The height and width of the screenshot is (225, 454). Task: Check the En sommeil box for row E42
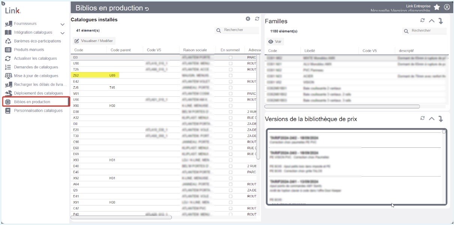[x=230, y=81]
